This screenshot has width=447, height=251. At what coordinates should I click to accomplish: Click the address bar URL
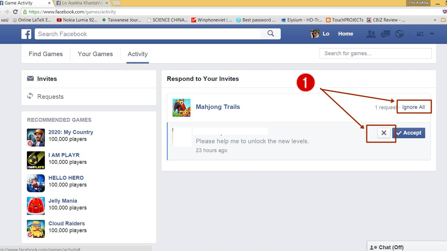pyautogui.click(x=72, y=12)
